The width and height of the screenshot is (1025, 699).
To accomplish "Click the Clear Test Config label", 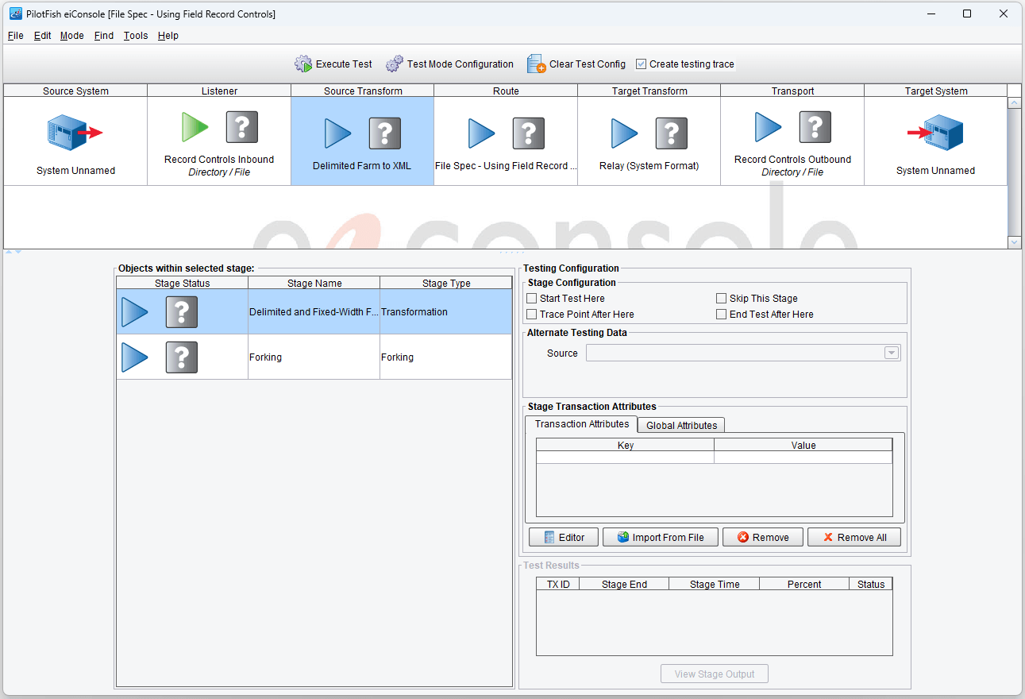I will (x=588, y=64).
